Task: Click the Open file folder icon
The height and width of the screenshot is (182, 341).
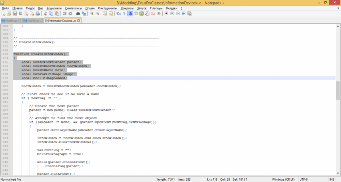Action: pyautogui.click(x=9, y=14)
